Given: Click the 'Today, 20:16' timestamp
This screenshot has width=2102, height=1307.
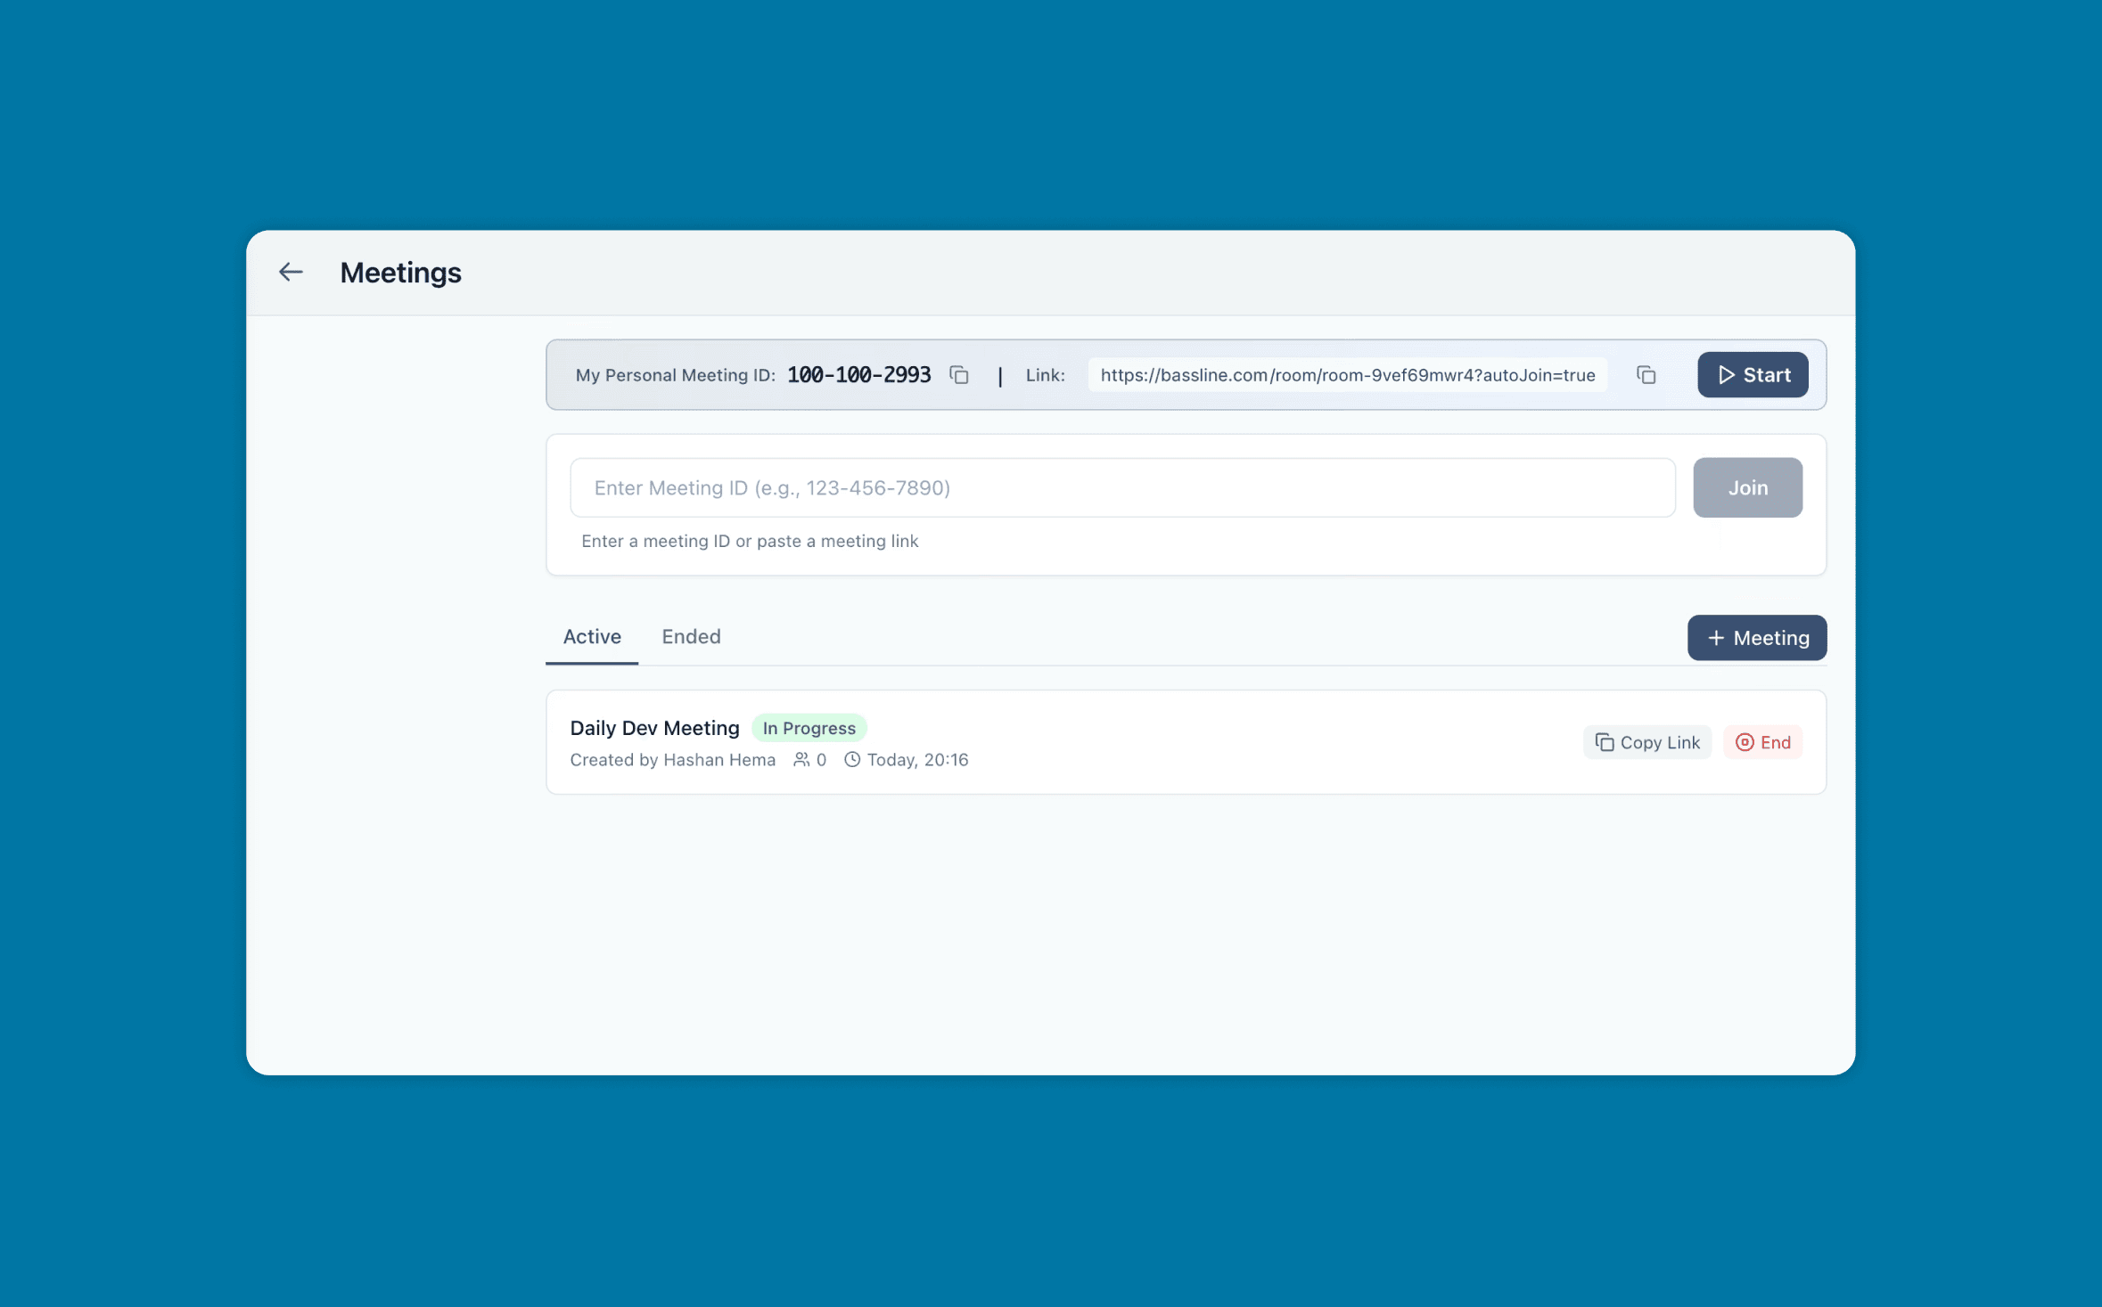Looking at the screenshot, I should (917, 760).
